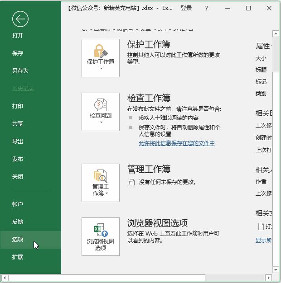Click 登录 in the title bar
Screen dimensions: 281x283
pyautogui.click(x=186, y=8)
